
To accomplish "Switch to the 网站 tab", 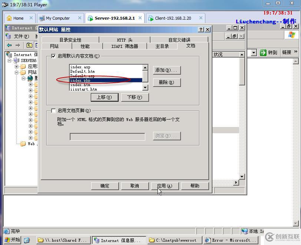I will tap(54, 46).
